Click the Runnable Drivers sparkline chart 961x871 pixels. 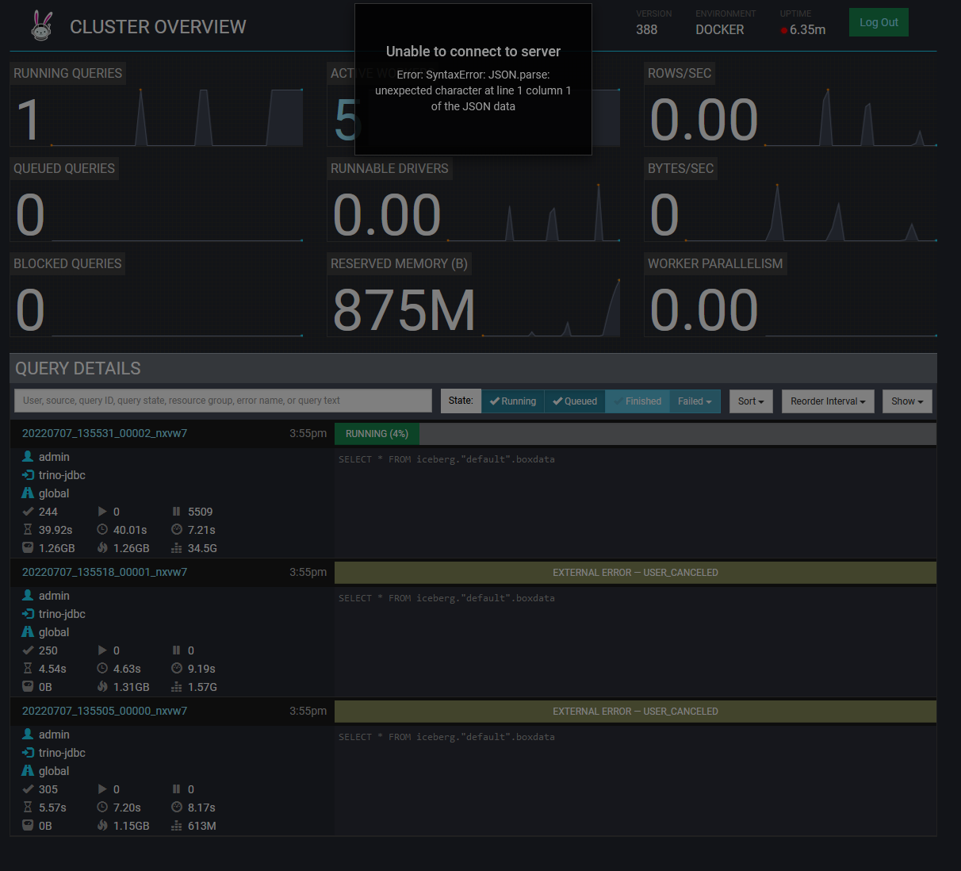pos(534,212)
